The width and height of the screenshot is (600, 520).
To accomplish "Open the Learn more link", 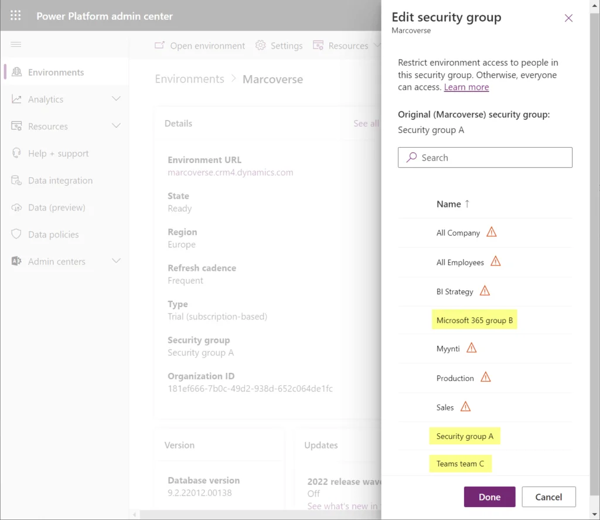I will pos(466,87).
